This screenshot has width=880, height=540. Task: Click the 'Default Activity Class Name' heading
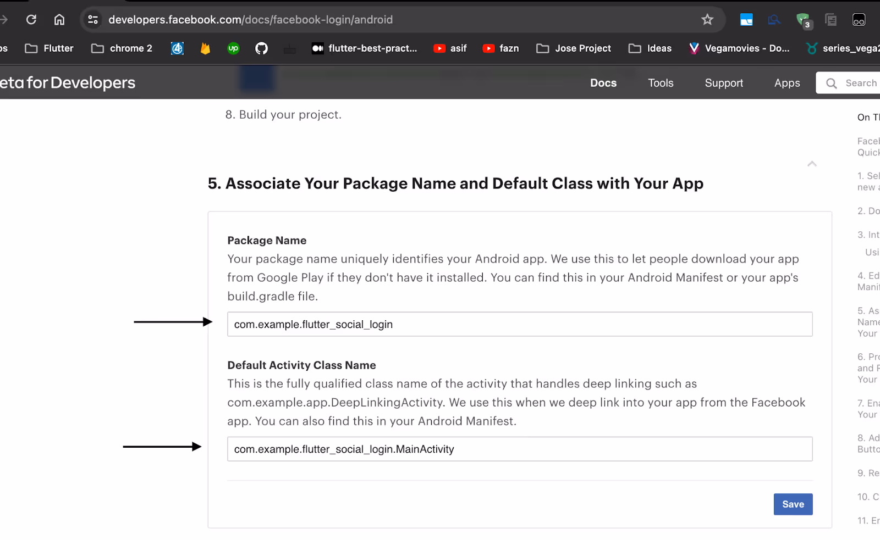301,365
